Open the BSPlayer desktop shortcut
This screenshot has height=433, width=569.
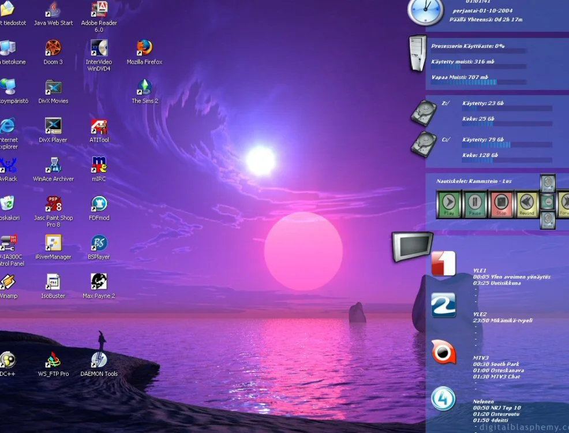(99, 243)
